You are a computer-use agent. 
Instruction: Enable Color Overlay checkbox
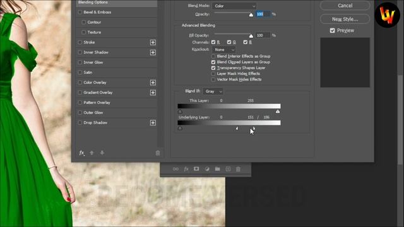pos(80,83)
